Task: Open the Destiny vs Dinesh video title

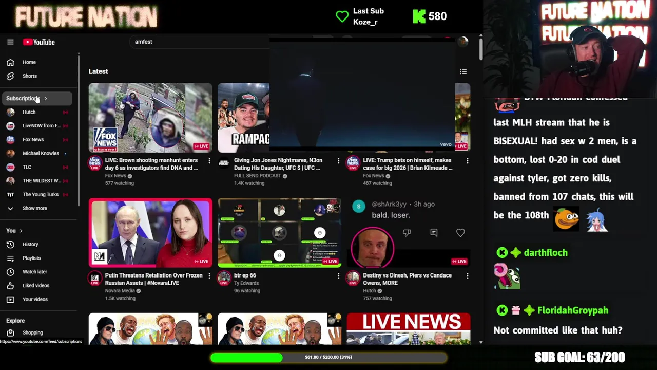Action: [408, 279]
